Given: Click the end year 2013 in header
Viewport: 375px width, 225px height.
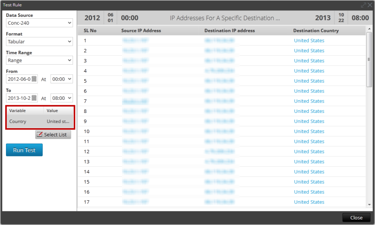Looking at the screenshot, I should point(323,18).
